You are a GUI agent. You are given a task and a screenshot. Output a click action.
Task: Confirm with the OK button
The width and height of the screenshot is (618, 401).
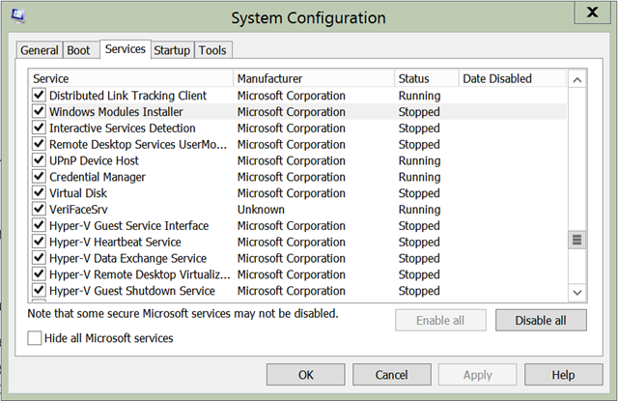[305, 375]
